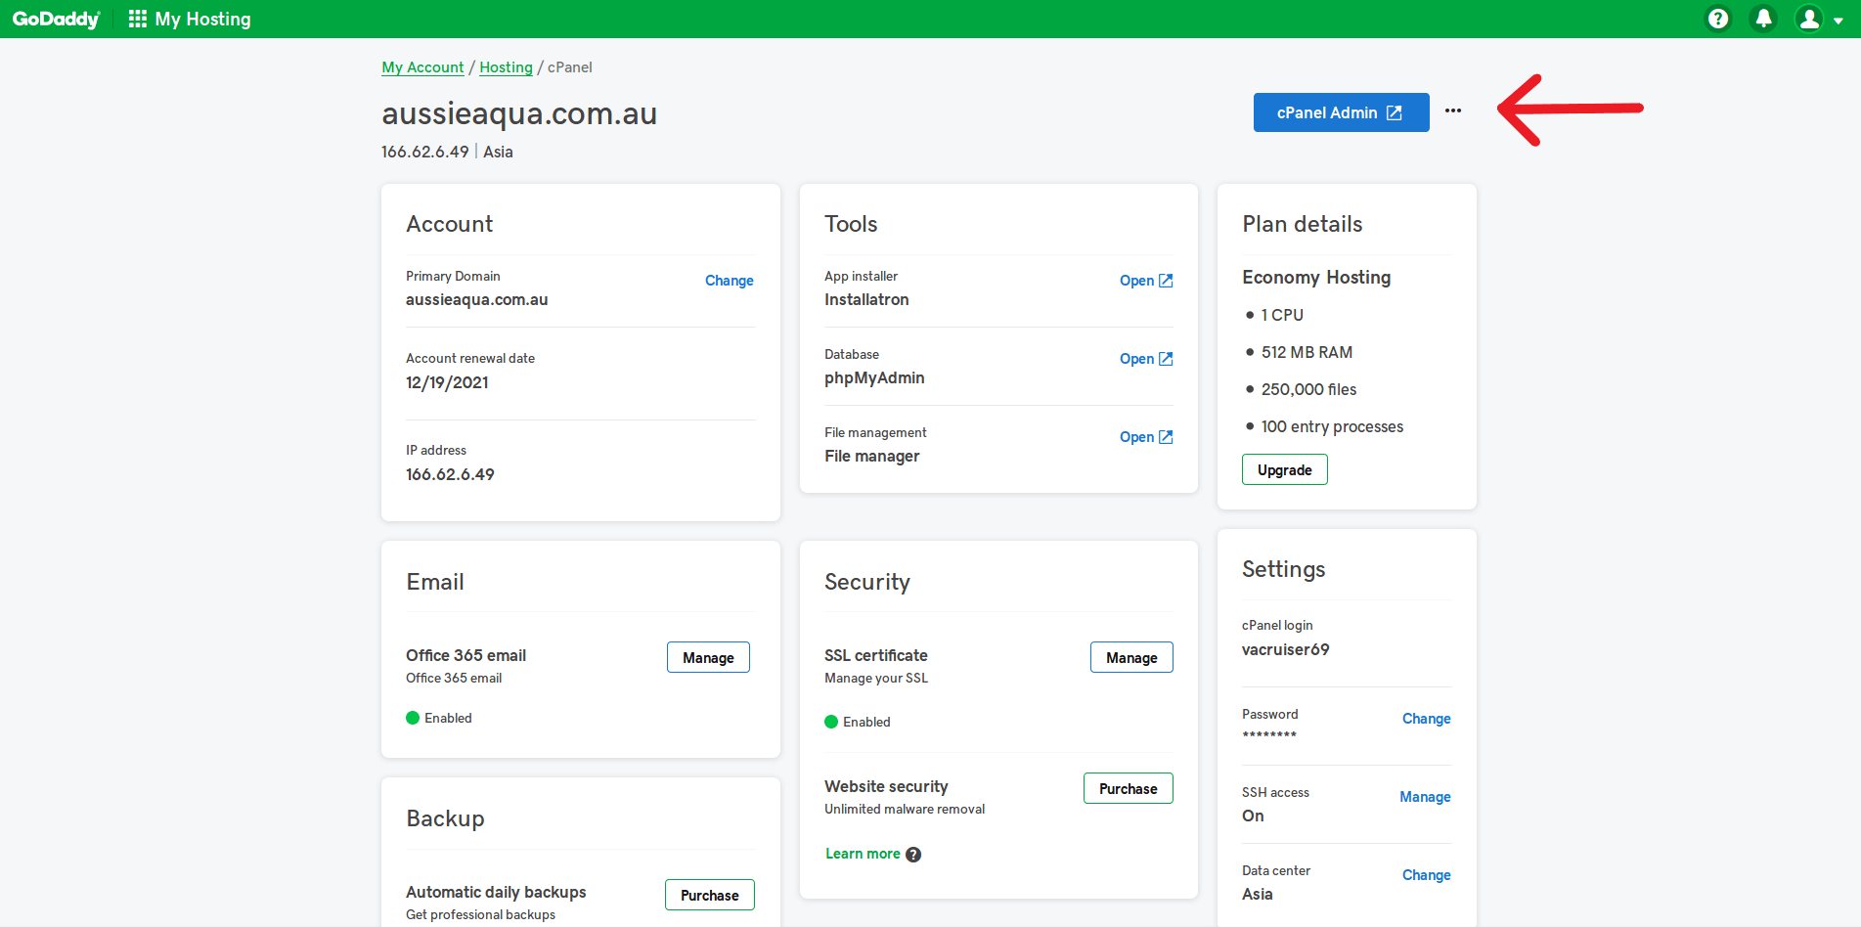1861x927 pixels.
Task: Manage SSH access setting
Action: (1425, 797)
